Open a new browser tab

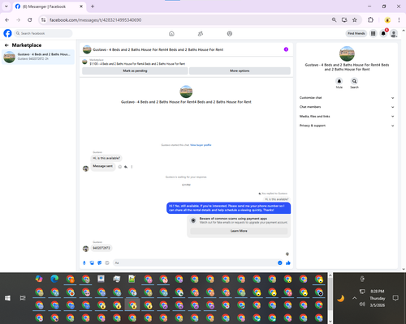[x=93, y=6]
